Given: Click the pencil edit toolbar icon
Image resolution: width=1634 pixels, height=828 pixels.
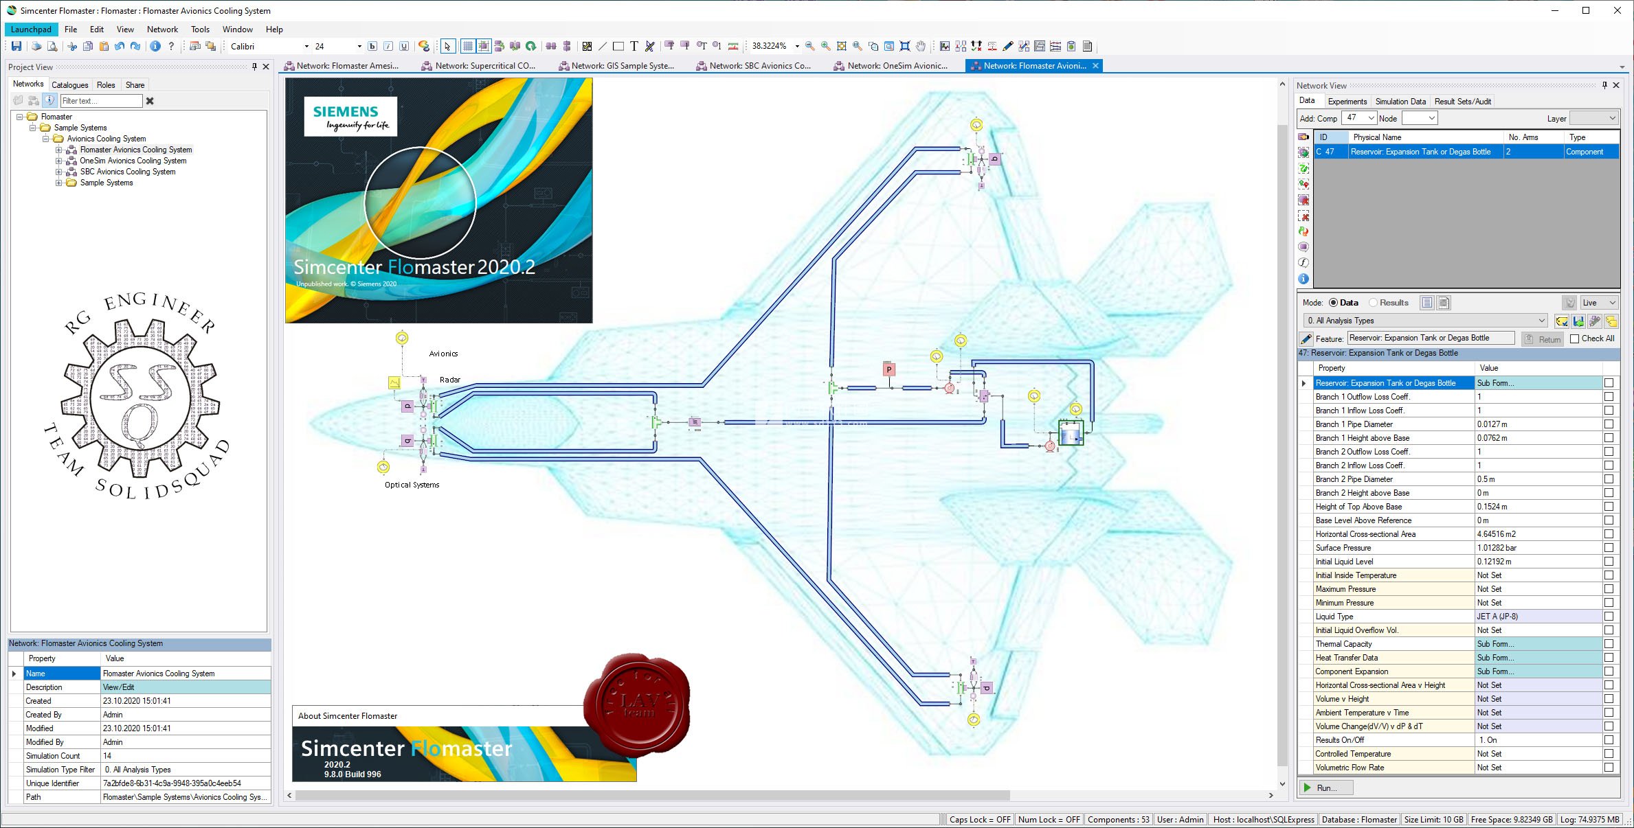Looking at the screenshot, I should pyautogui.click(x=1008, y=46).
